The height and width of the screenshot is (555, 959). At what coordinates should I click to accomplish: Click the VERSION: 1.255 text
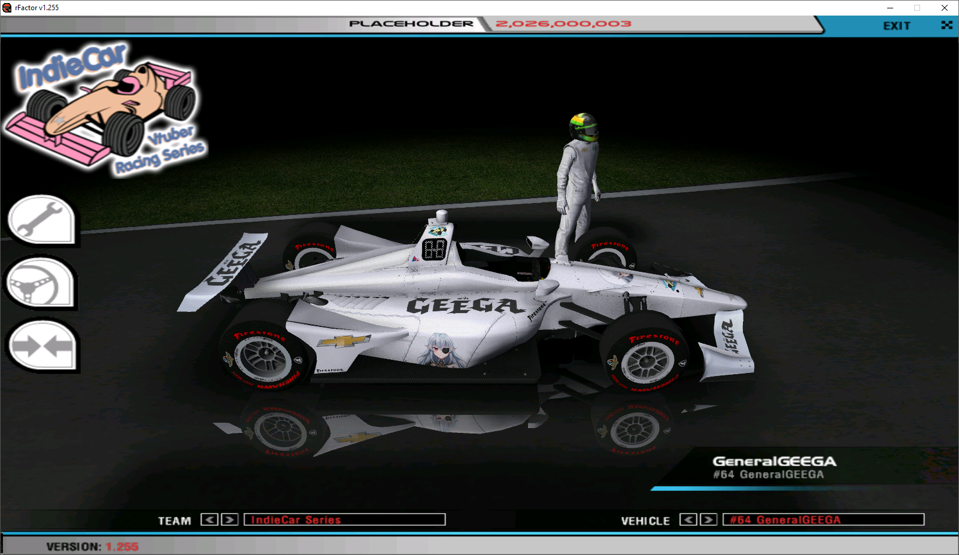click(x=92, y=547)
